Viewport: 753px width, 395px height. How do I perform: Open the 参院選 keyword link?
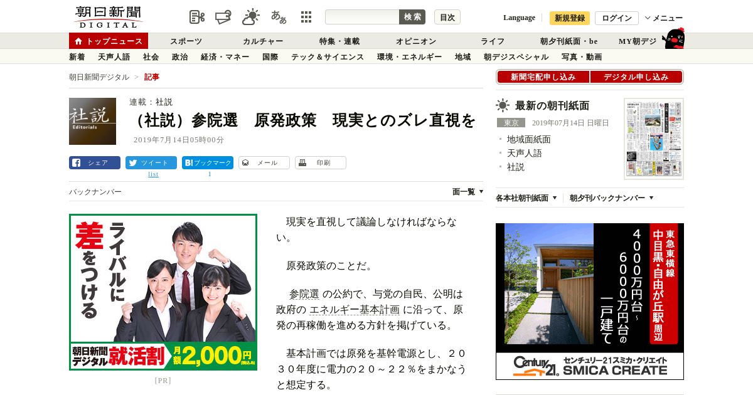tap(304, 294)
